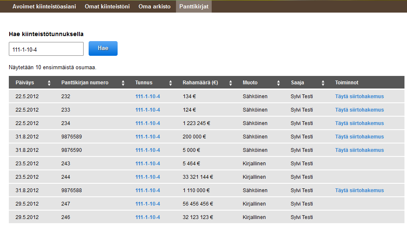Open Täytä siirtohakemus for panttikirja 9876588
407x232 pixels.
pos(359,190)
